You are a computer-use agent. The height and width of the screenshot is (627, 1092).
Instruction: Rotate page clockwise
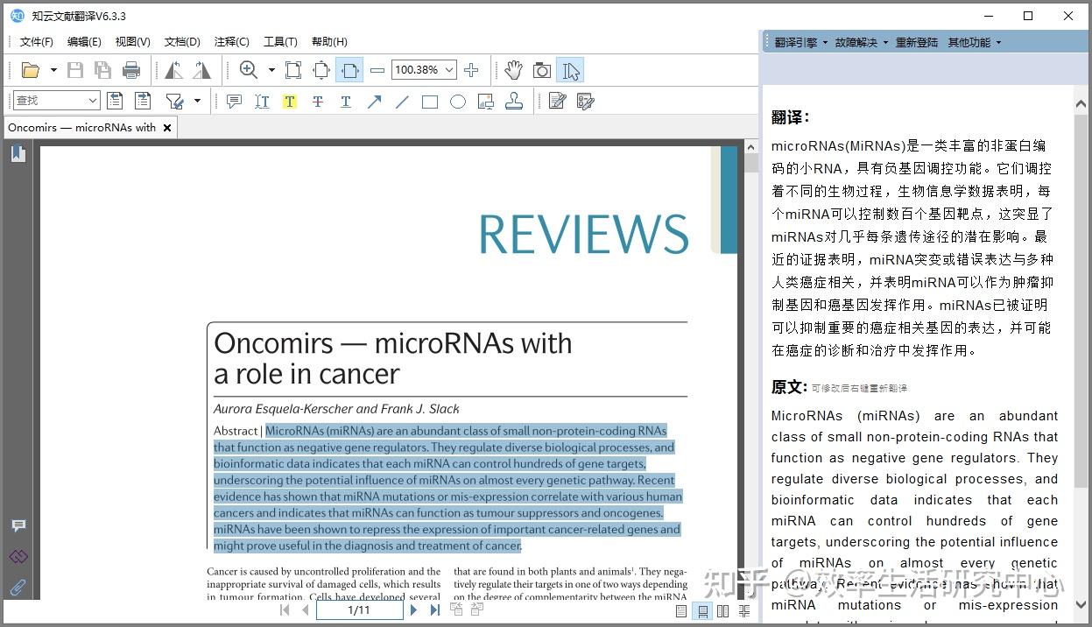(x=202, y=70)
